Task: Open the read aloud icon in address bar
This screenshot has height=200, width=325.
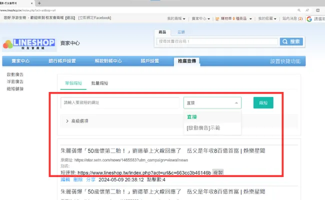Action: (x=307, y=10)
